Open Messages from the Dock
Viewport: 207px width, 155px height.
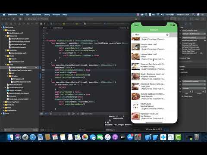tap(93, 137)
